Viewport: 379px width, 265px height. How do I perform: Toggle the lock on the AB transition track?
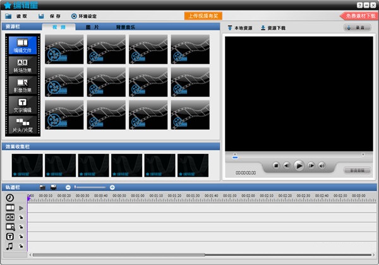(x=21, y=218)
